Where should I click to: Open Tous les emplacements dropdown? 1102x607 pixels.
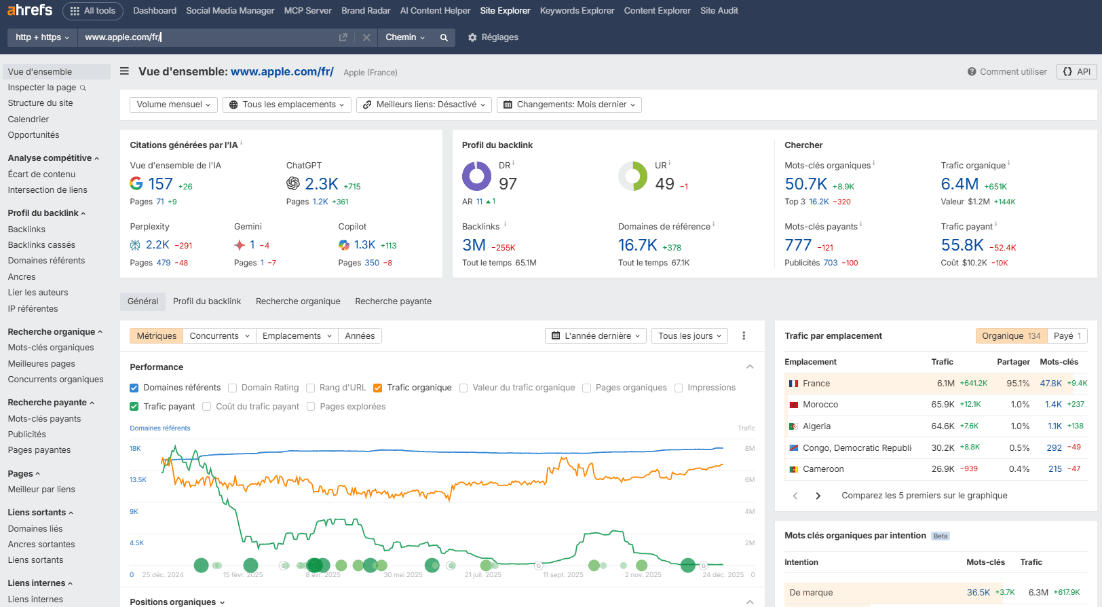[286, 105]
